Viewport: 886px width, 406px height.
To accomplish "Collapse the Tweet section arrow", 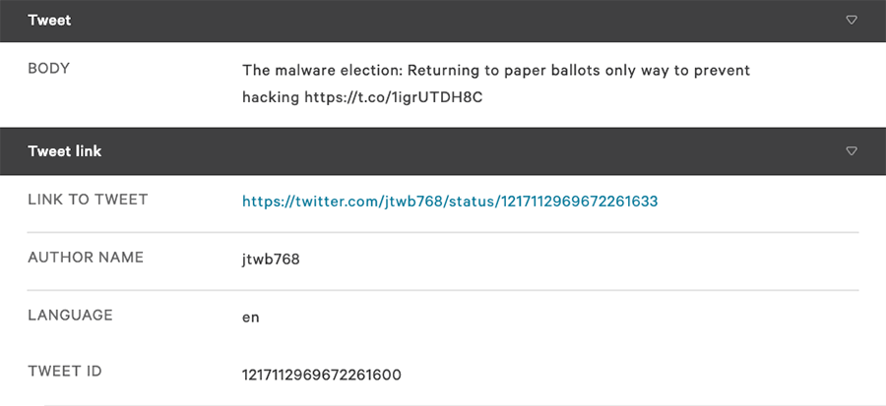I will tap(852, 20).
